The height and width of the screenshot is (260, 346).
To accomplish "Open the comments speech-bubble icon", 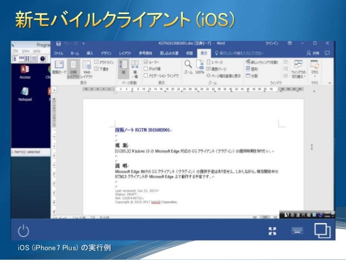I will click(x=327, y=53).
